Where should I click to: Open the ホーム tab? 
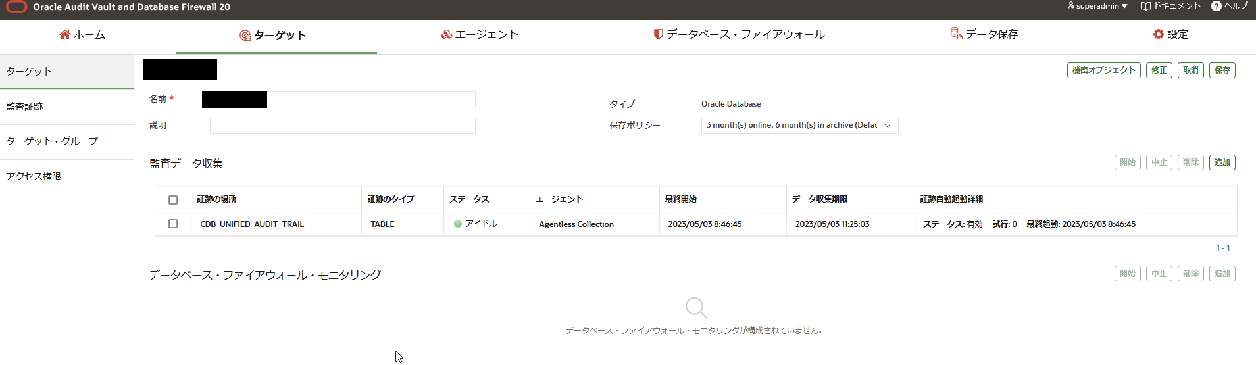click(82, 35)
